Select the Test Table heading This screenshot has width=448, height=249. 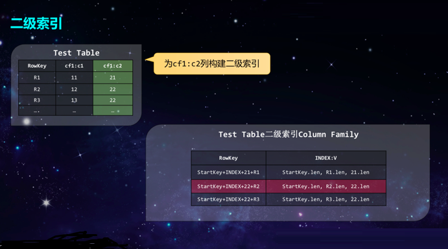(x=77, y=53)
